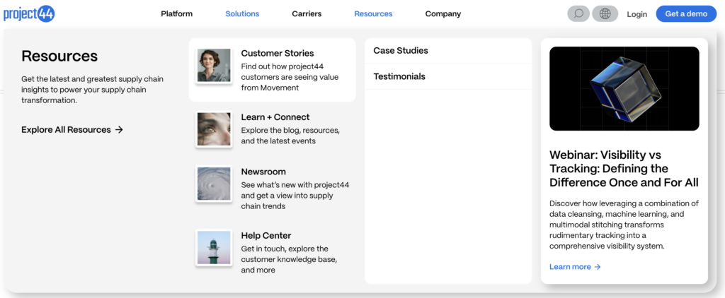Open the chat bubble icon
The width and height of the screenshot is (725, 298).
pyautogui.click(x=578, y=14)
